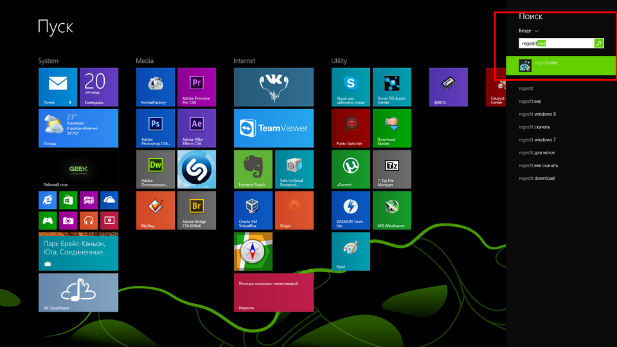
Task: Launch TeamViewer
Action: click(274, 129)
